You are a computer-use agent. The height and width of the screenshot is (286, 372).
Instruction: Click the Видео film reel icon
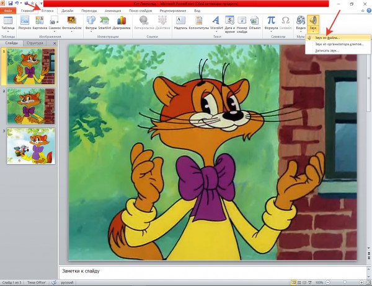(301, 20)
